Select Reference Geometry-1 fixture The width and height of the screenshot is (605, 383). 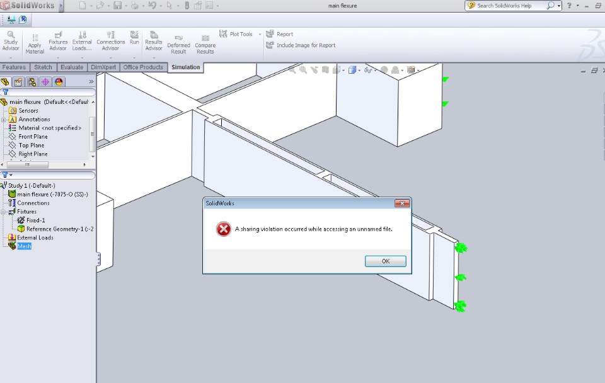pyautogui.click(x=60, y=229)
